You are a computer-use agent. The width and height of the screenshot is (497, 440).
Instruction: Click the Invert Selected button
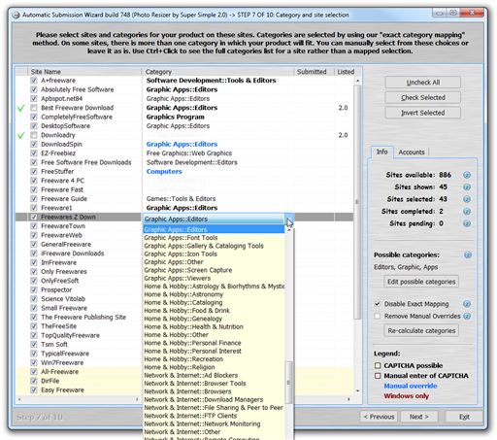(x=422, y=113)
